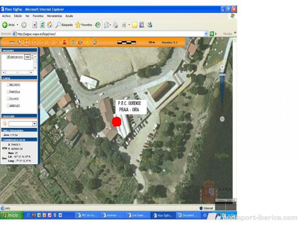Select the SigPac ruler measurement tool
The image size is (301, 225).
coord(12,42)
